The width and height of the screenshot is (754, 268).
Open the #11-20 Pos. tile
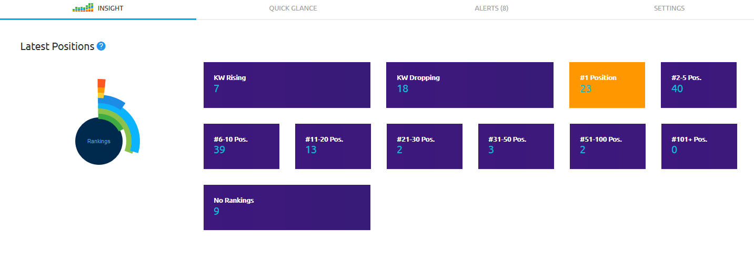[x=333, y=146]
